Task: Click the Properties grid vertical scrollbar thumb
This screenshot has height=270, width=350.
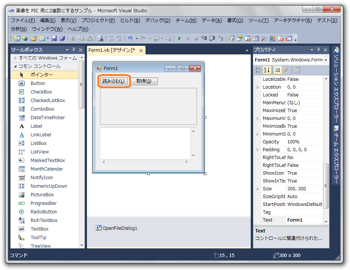Action: (326, 186)
